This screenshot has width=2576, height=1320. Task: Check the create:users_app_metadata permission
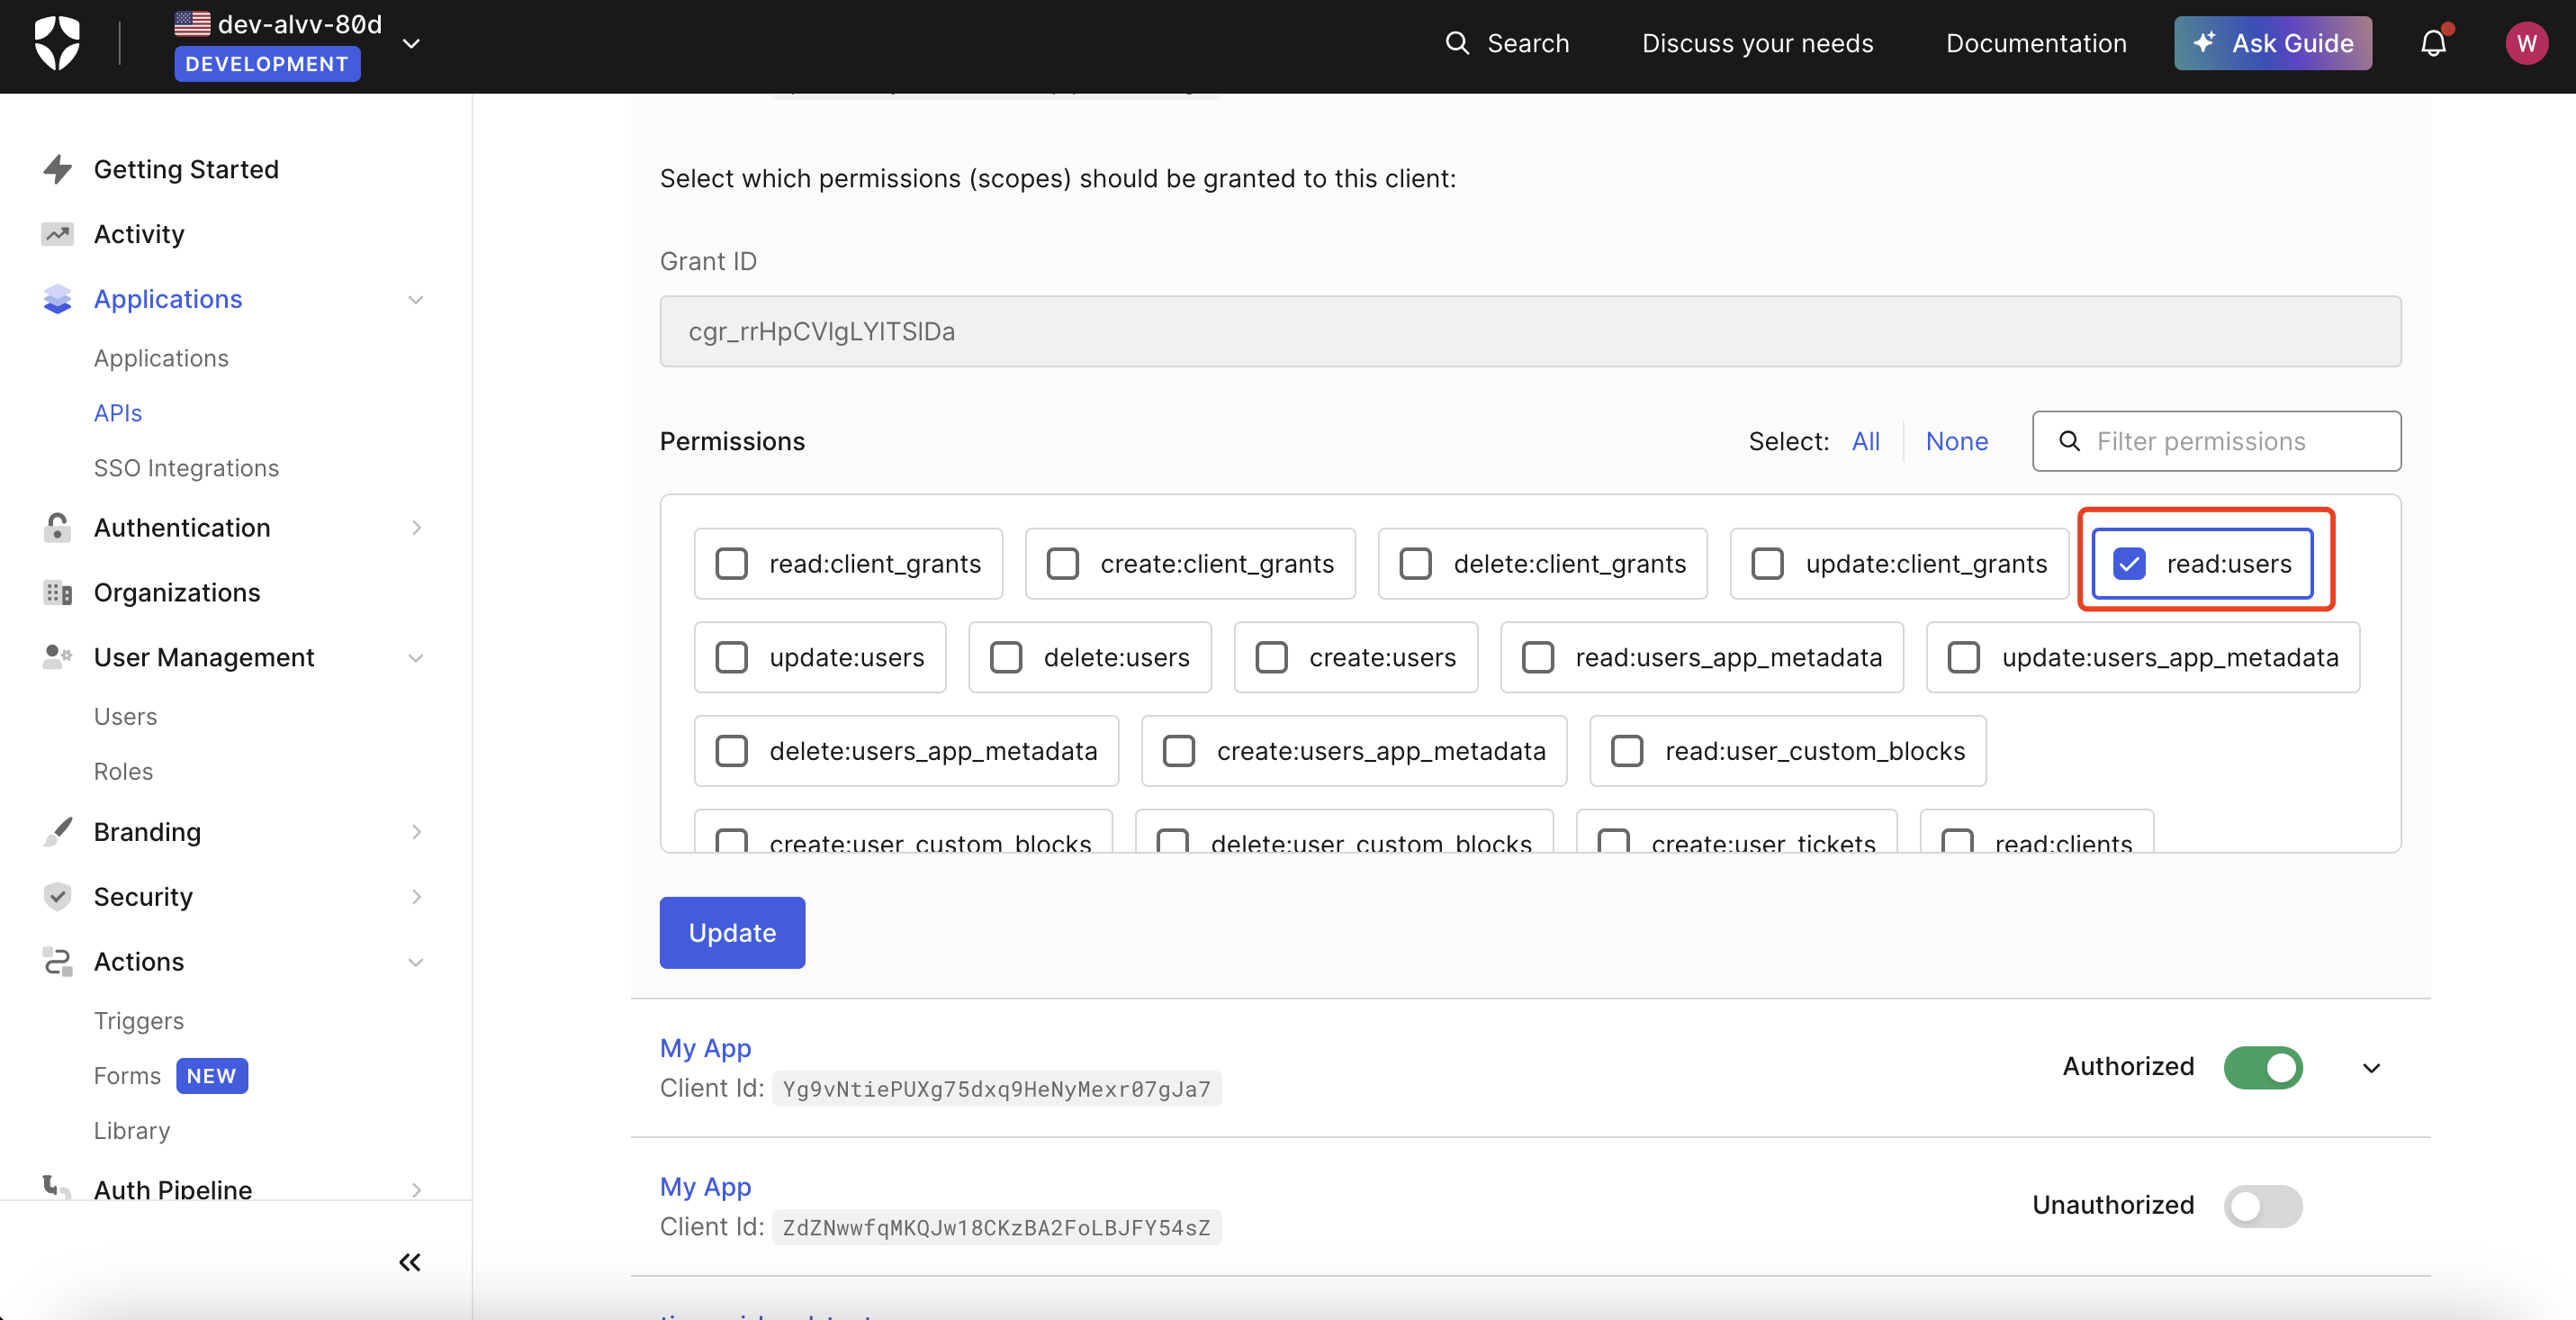[1178, 751]
